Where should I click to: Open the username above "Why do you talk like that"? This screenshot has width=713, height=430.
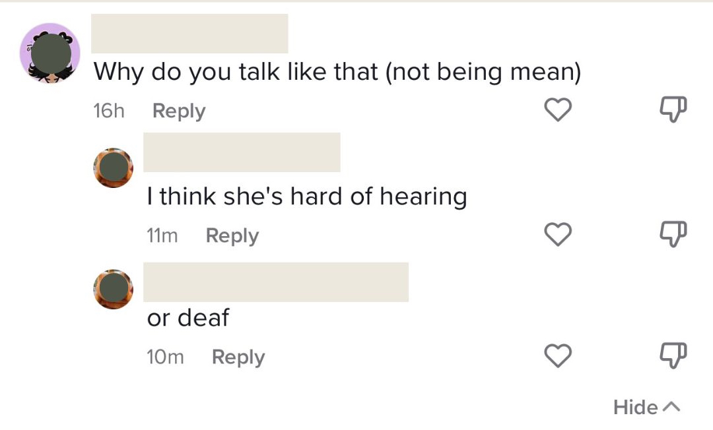click(189, 34)
